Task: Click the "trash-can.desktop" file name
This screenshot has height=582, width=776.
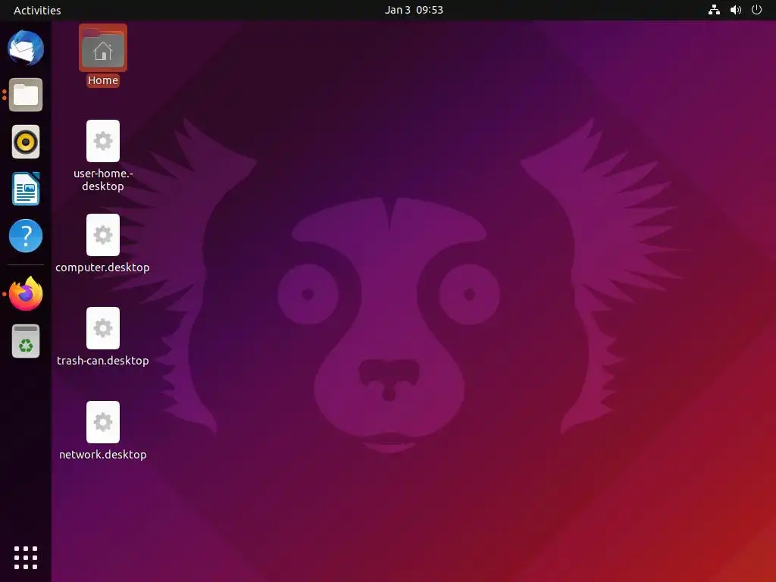Action: (x=103, y=360)
